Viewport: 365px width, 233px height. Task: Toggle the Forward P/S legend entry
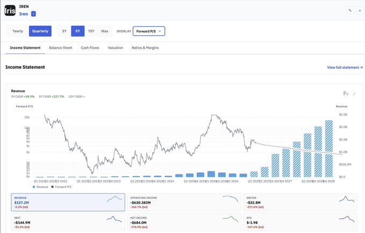tap(61, 187)
